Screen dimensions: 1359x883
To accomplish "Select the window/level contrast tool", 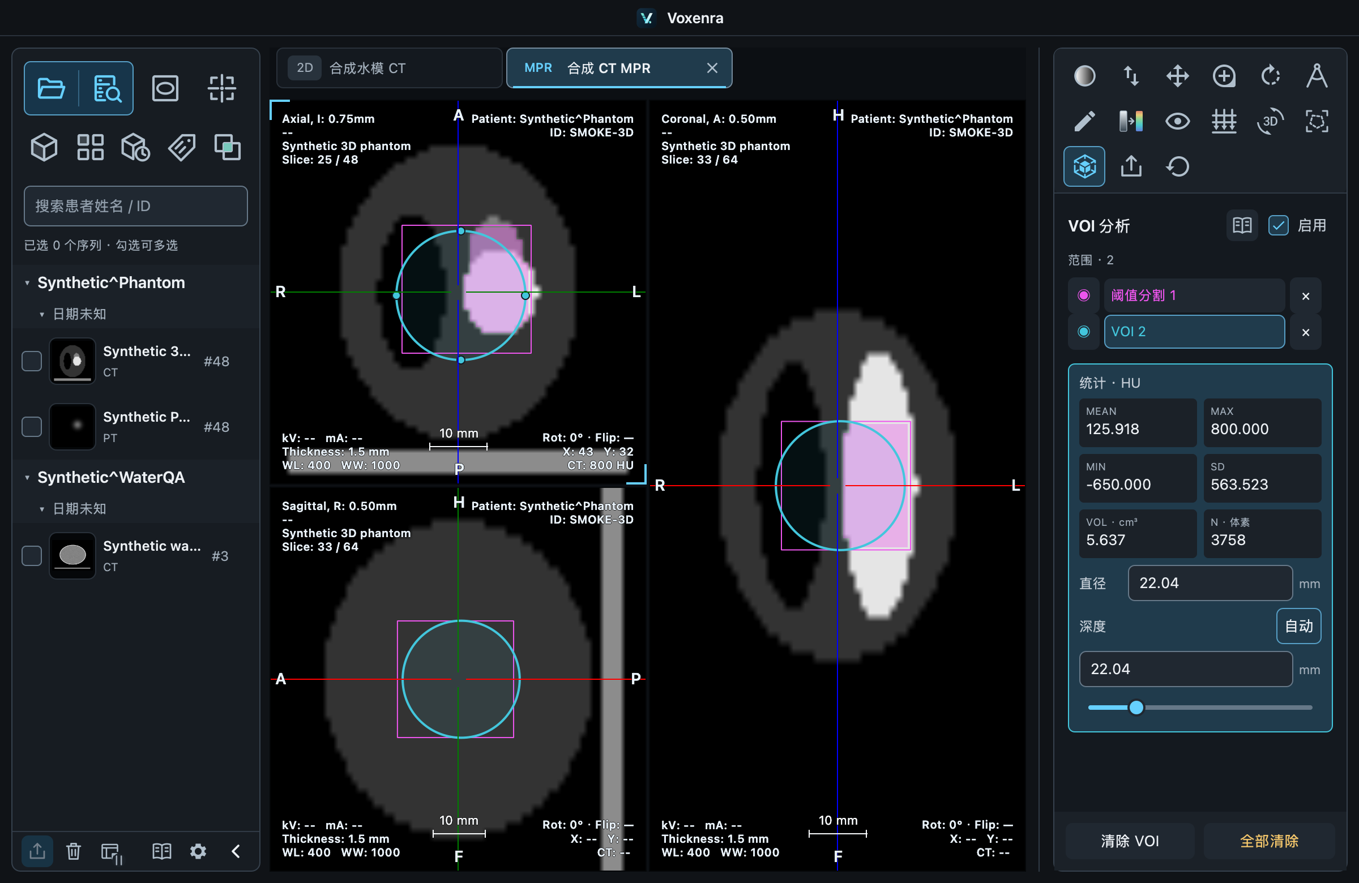I will click(x=1084, y=76).
